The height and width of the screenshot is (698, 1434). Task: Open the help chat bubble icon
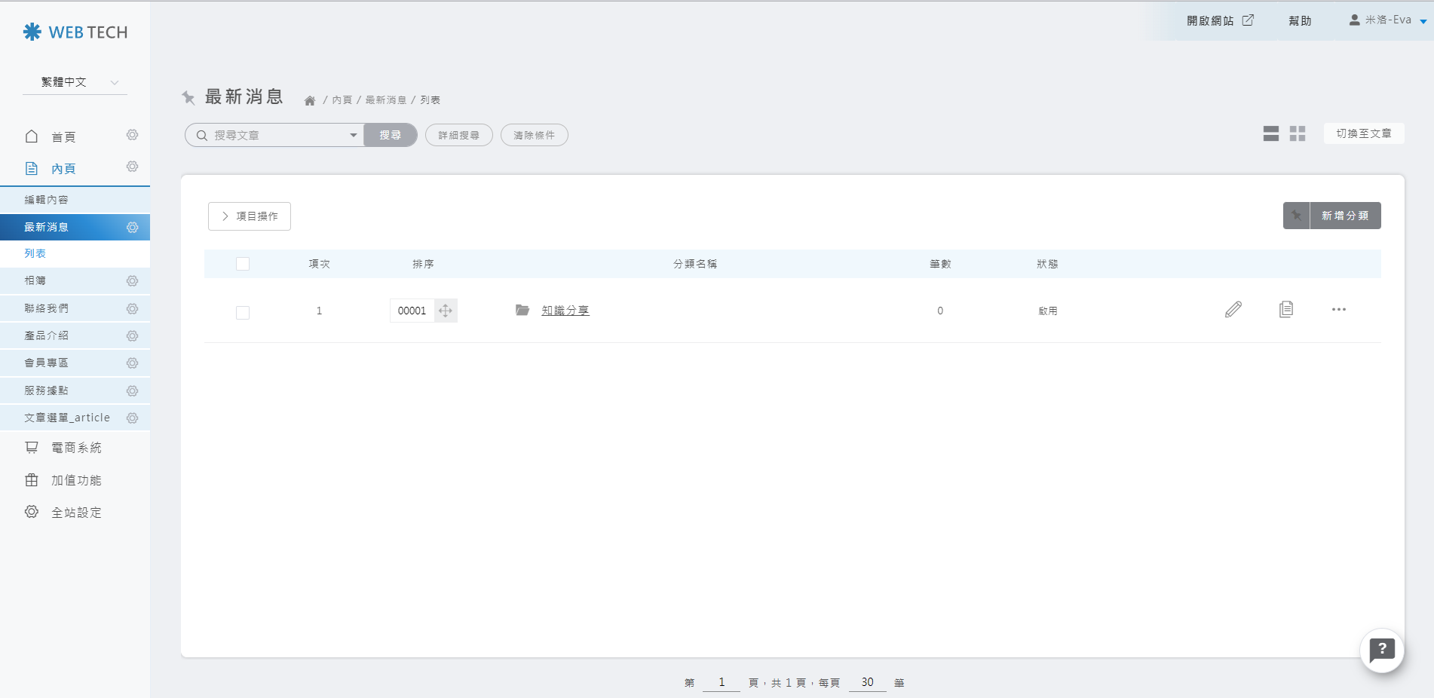click(1381, 650)
